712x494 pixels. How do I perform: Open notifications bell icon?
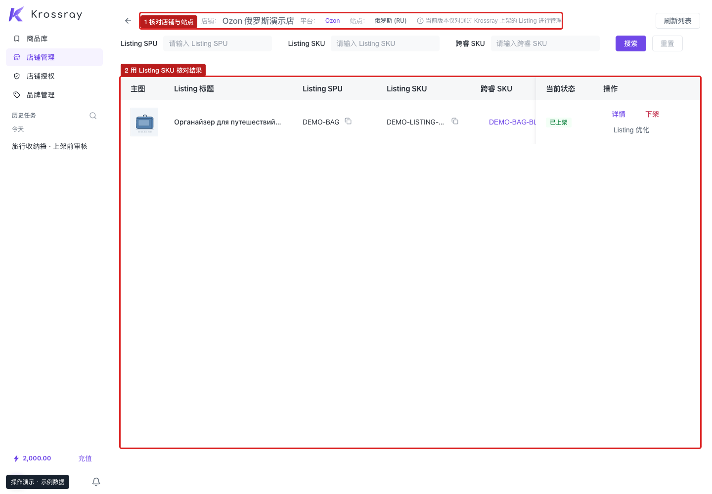coord(96,482)
